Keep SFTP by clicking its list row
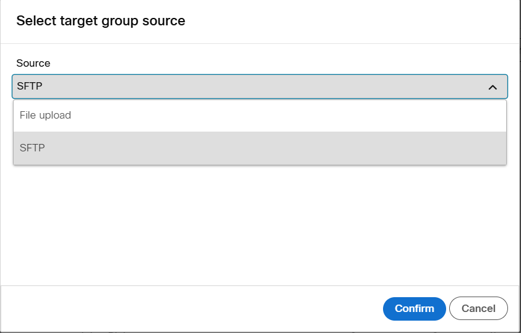521x333 pixels. click(x=260, y=148)
